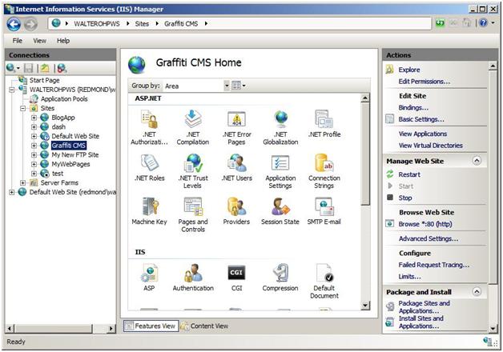Switch to the Content View tab
This screenshot has height=352, width=503.
[205, 326]
